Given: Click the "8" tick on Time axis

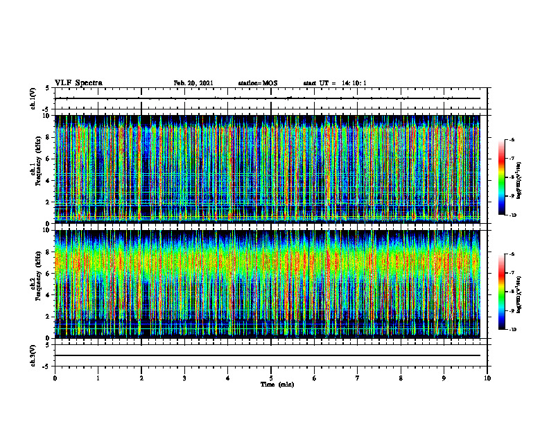Looking at the screenshot, I should (401, 378).
